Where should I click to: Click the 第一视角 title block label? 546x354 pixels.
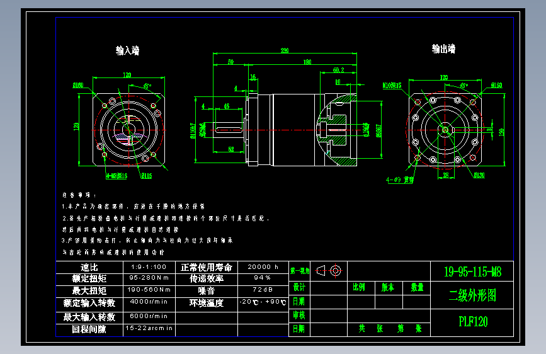click(300, 271)
